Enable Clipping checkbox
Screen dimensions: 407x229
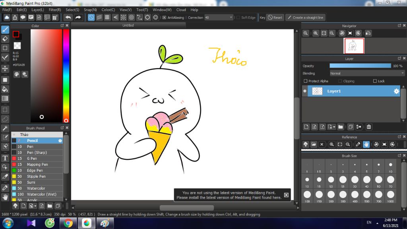coord(340,81)
